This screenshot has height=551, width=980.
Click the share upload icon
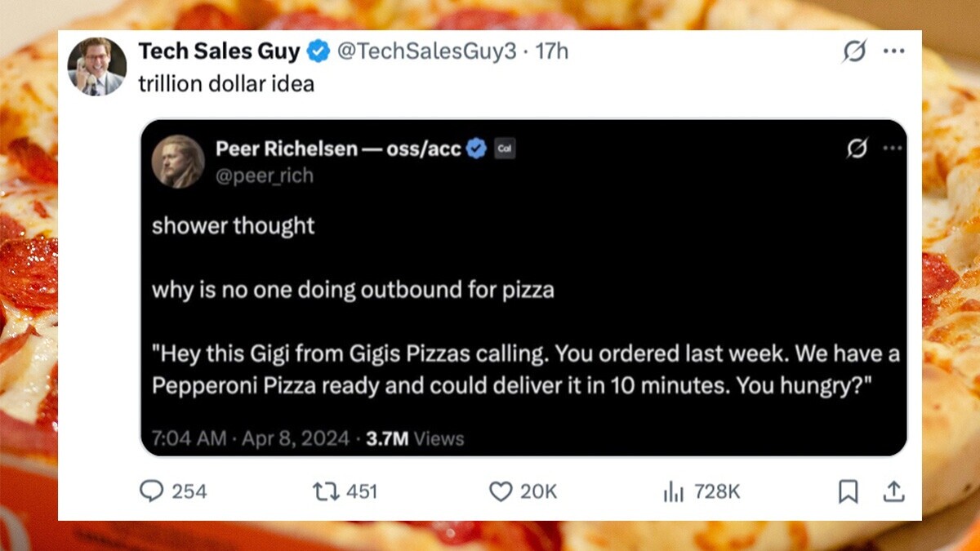coord(894,491)
